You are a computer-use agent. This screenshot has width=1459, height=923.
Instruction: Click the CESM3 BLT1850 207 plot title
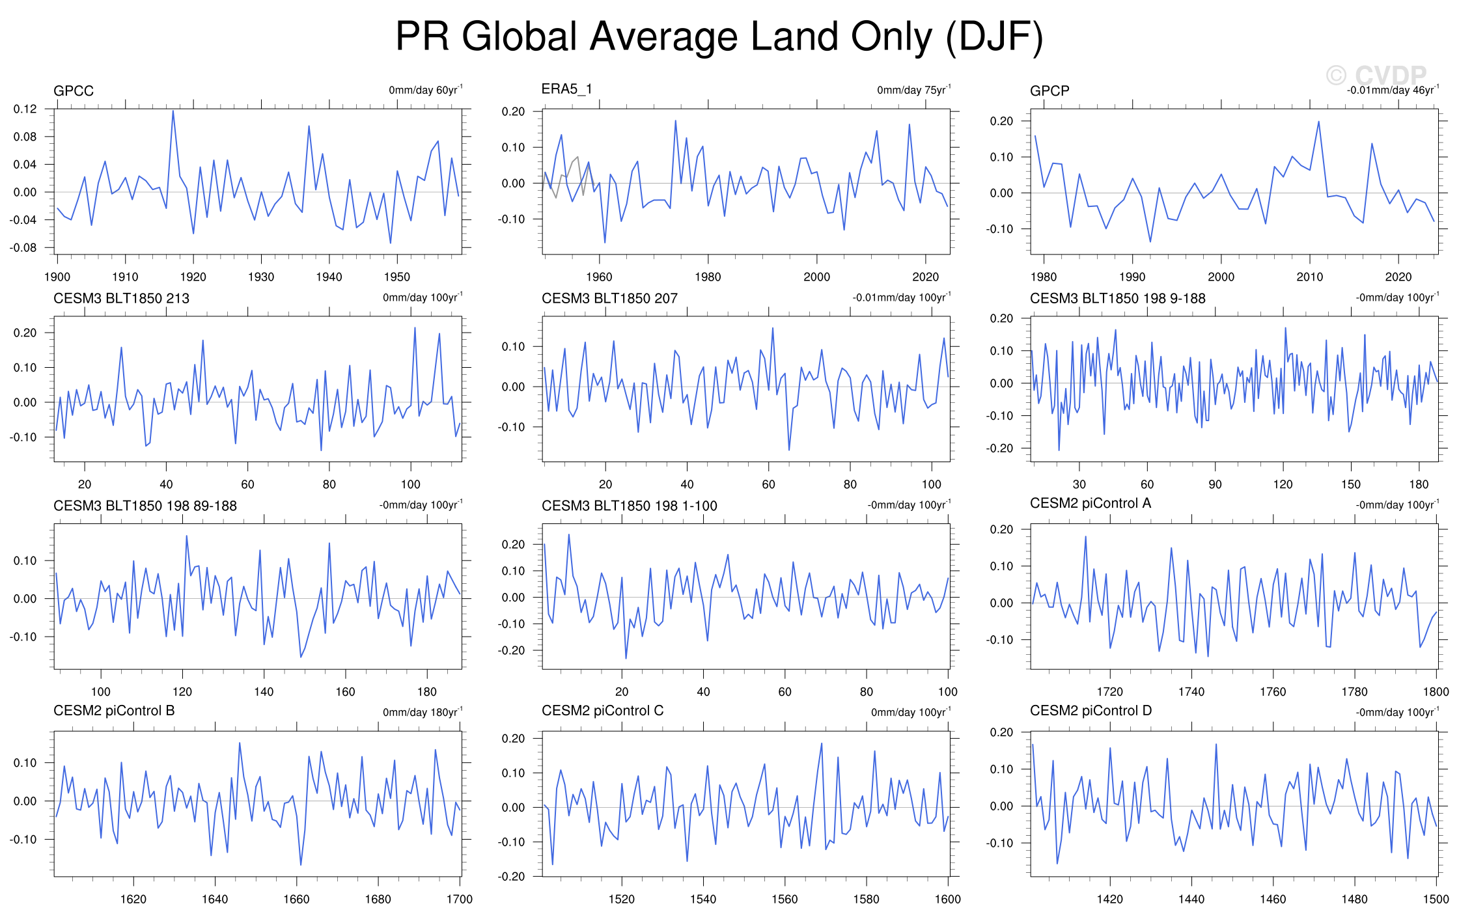click(609, 299)
